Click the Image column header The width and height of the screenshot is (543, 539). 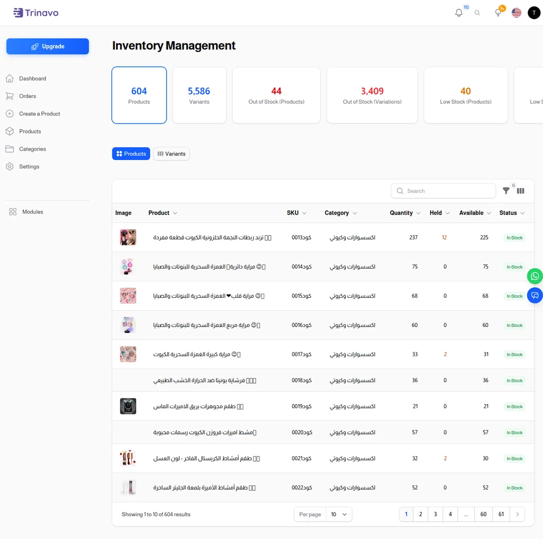pyautogui.click(x=123, y=213)
